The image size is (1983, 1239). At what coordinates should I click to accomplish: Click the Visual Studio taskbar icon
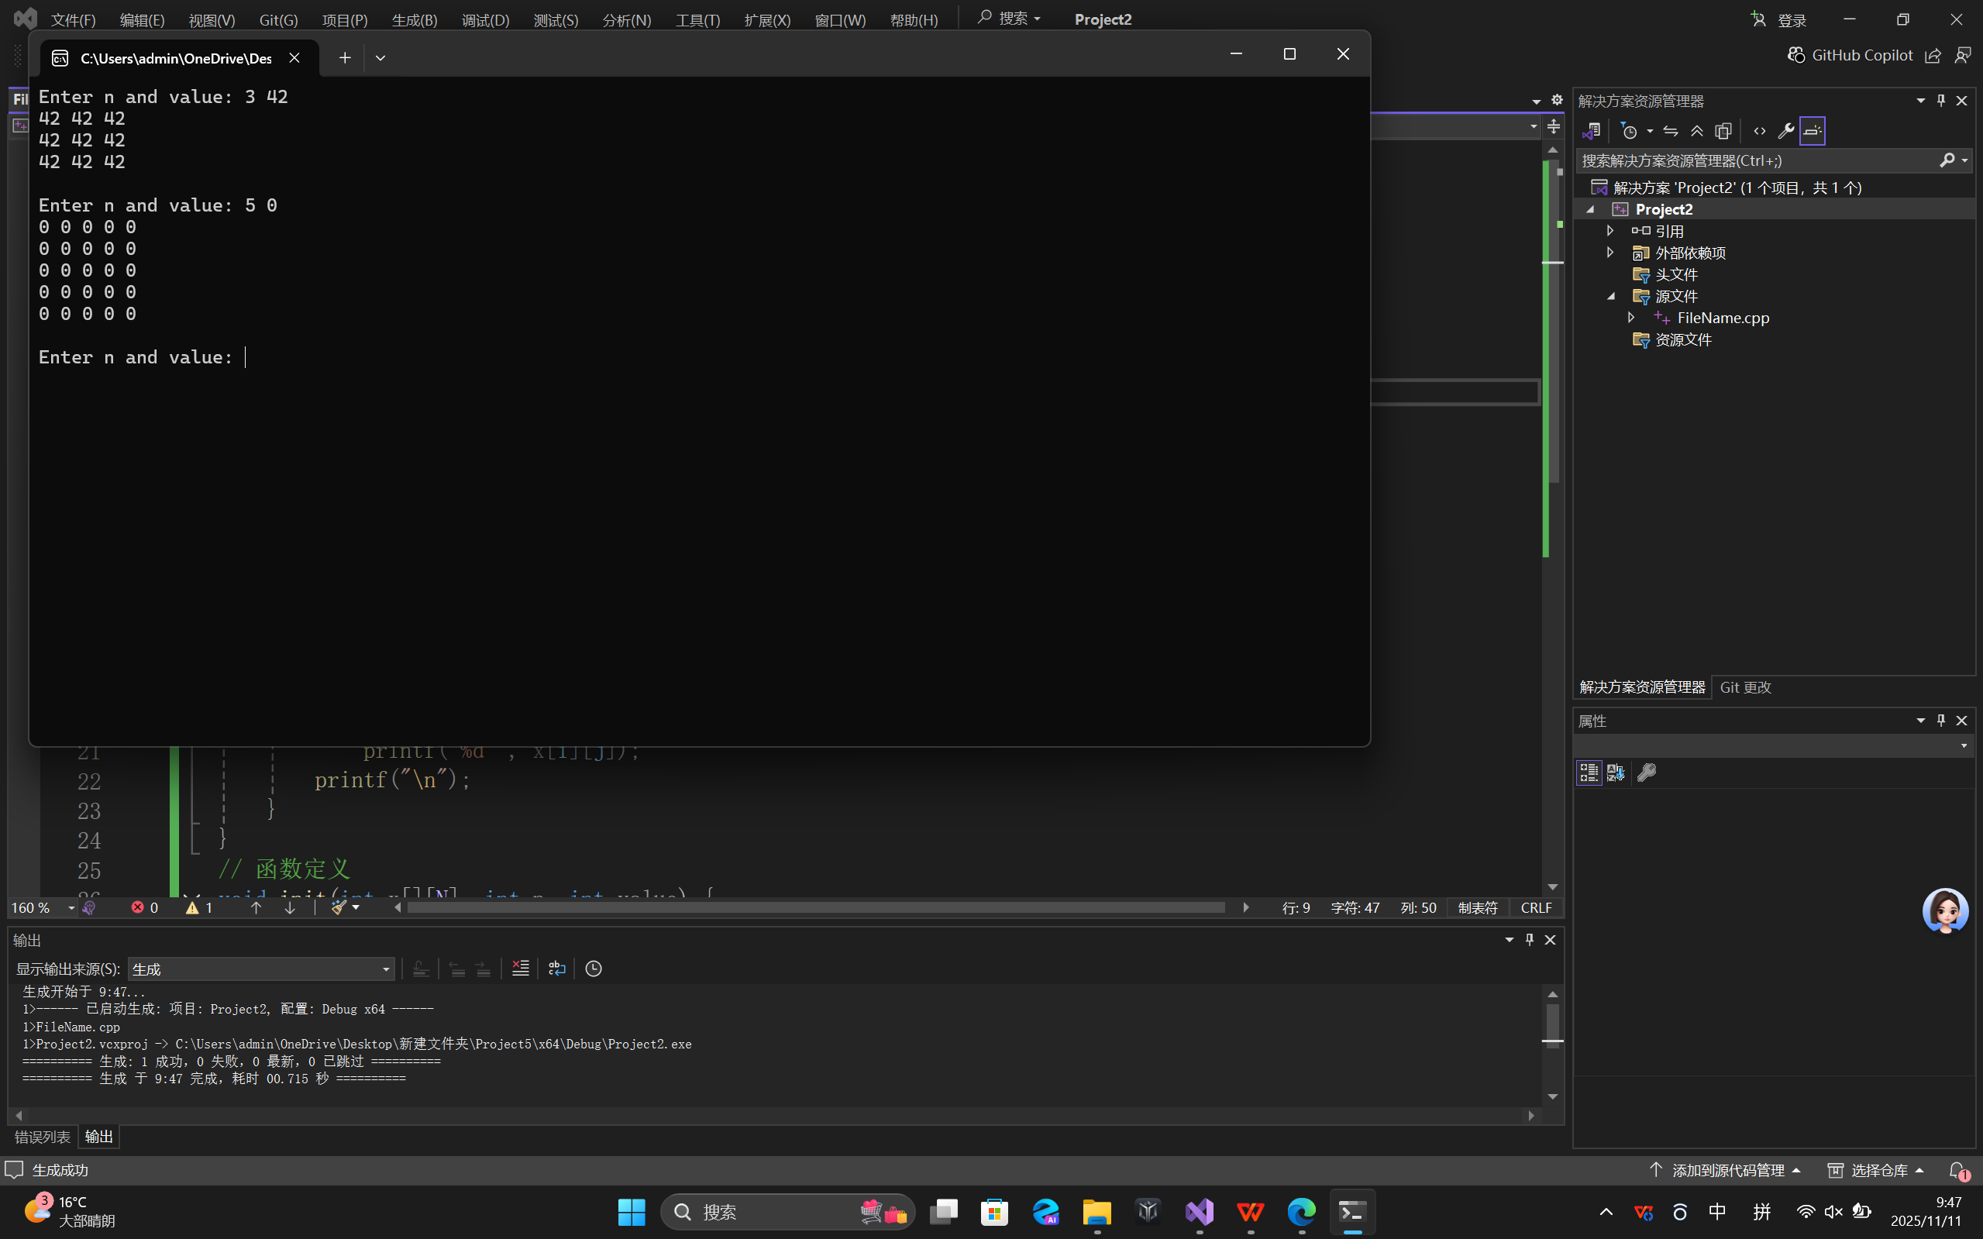tap(1199, 1211)
